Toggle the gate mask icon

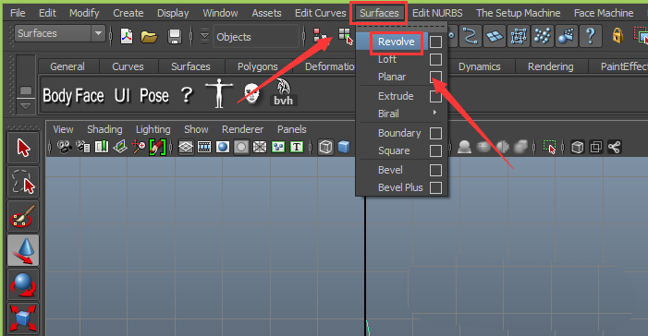[x=241, y=147]
